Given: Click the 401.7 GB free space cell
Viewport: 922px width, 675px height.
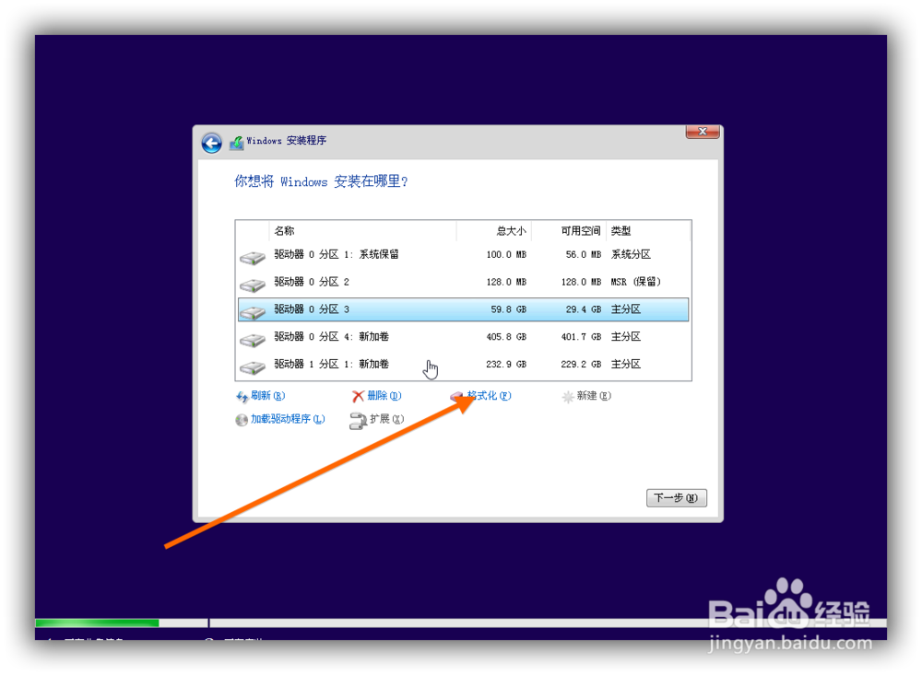Looking at the screenshot, I should point(581,337).
